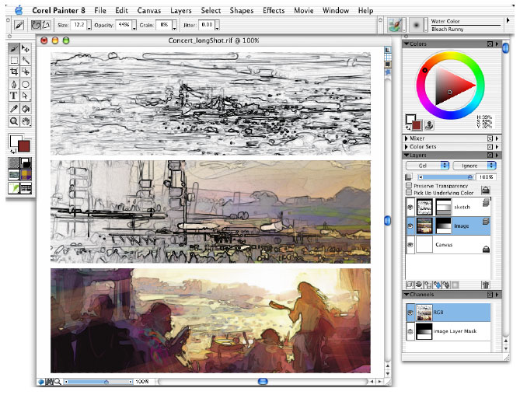Select the Magic Wand tool
This screenshot has width=520, height=395.
pyautogui.click(x=26, y=60)
